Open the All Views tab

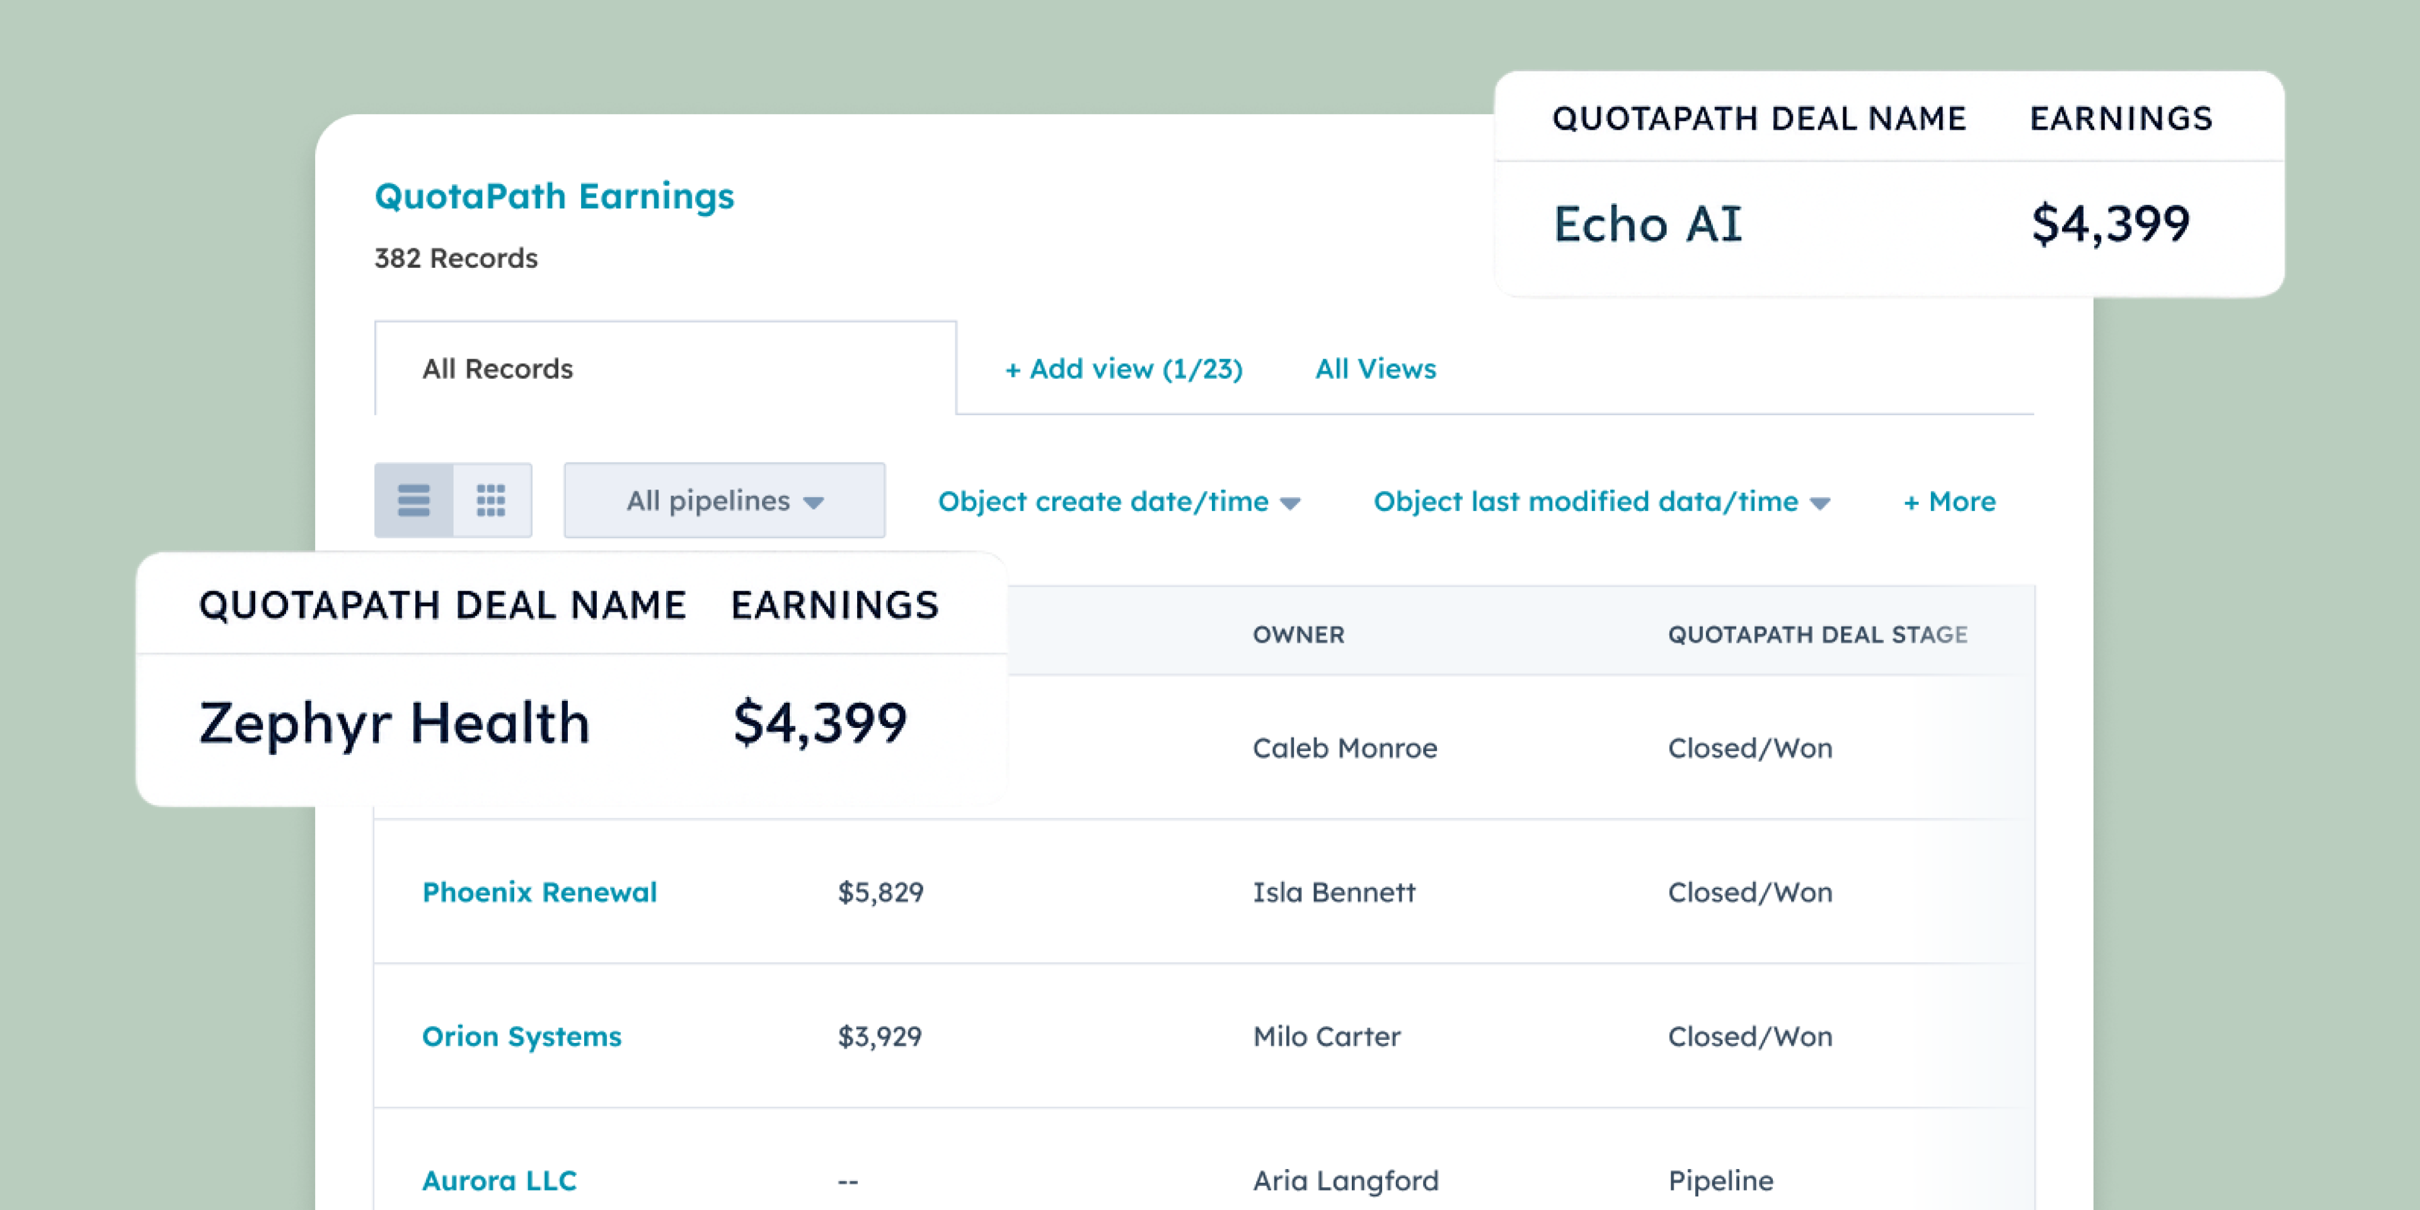coord(1374,368)
